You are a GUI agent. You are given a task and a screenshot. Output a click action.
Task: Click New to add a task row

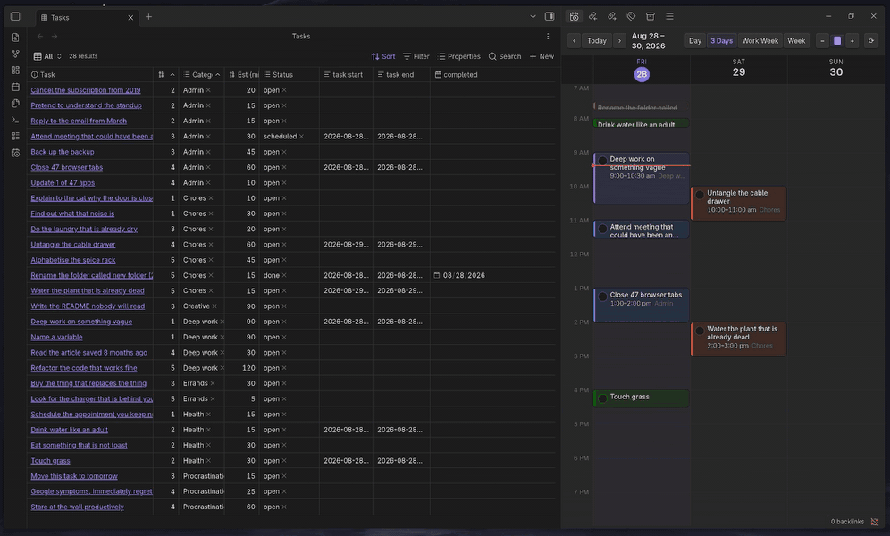click(542, 56)
